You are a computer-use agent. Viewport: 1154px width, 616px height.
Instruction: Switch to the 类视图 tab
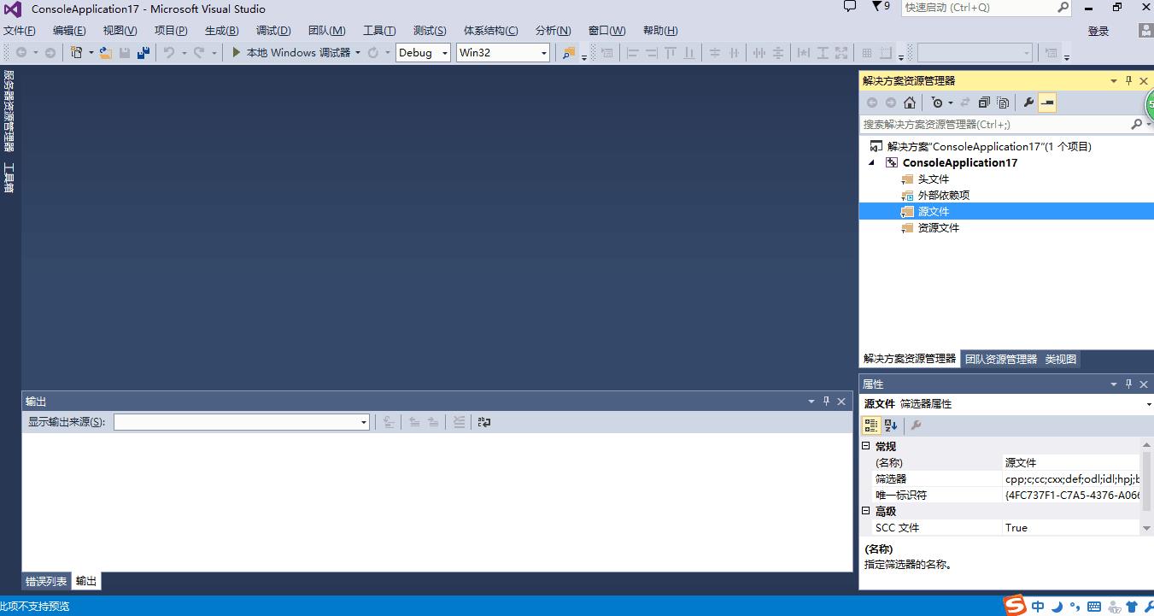click(x=1061, y=359)
